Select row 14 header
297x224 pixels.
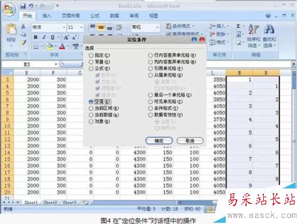(x=7, y=152)
